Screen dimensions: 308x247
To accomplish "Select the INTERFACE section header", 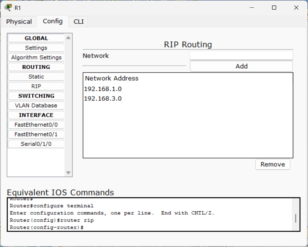I will 36,115.
